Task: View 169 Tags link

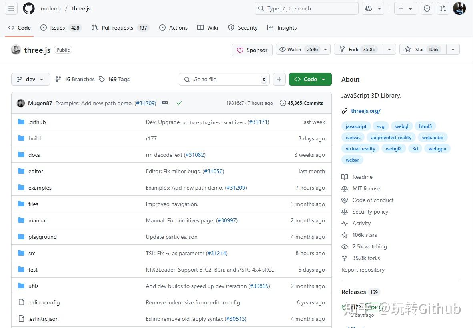Action: tap(114, 79)
